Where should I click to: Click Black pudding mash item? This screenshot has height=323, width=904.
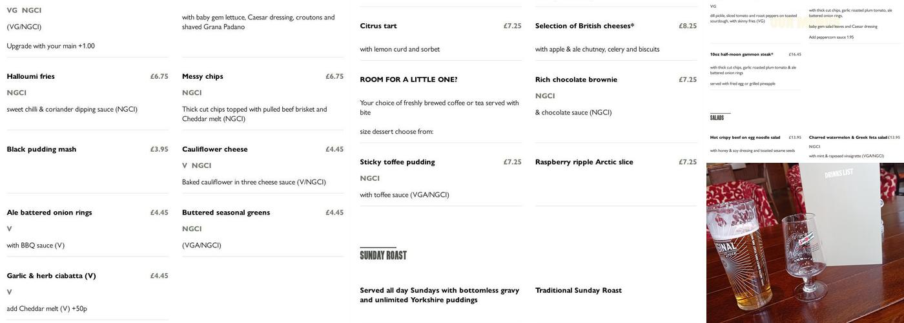41,149
